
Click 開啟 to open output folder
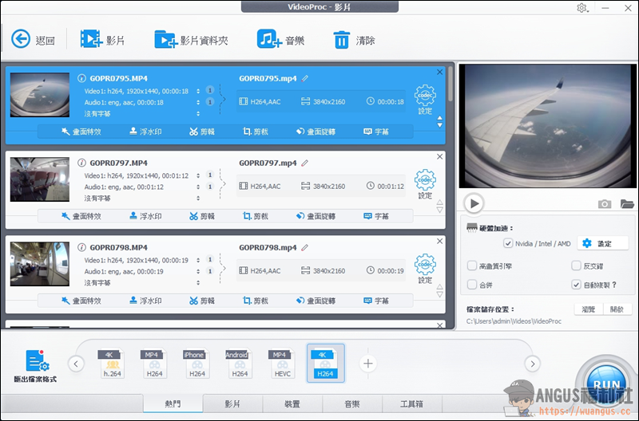(617, 309)
